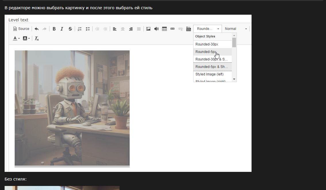This screenshot has height=190, width=326.
Task: Click the Source view button
Action: 21,29
